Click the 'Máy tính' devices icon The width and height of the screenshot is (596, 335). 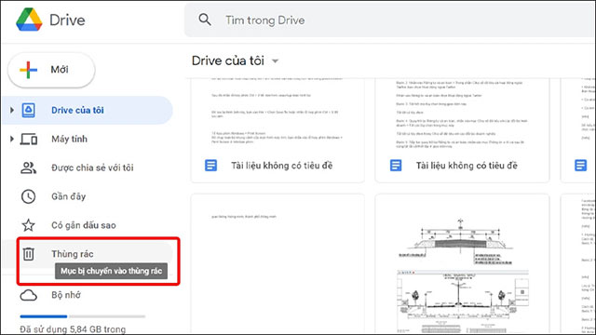coord(29,139)
